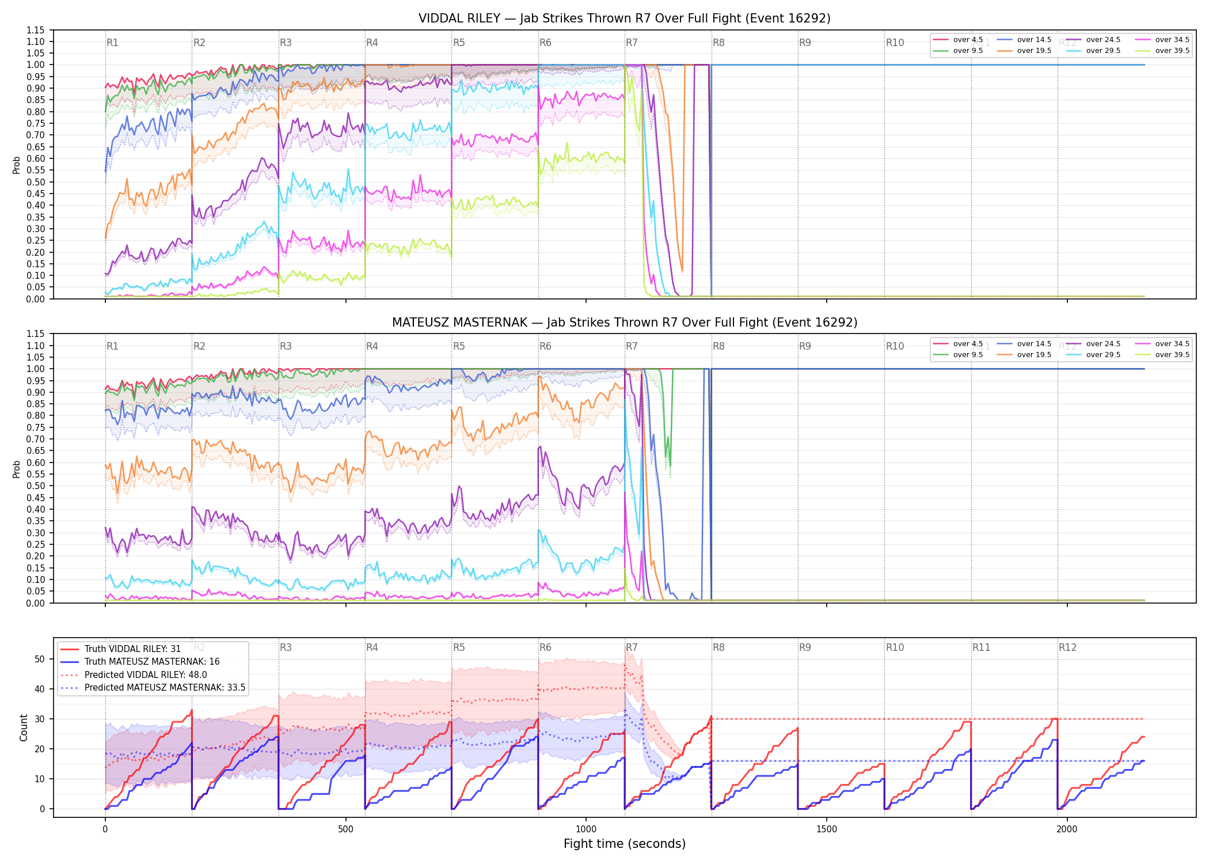
Task: Click the R3 round marker in top chart
Action: pyautogui.click(x=286, y=43)
